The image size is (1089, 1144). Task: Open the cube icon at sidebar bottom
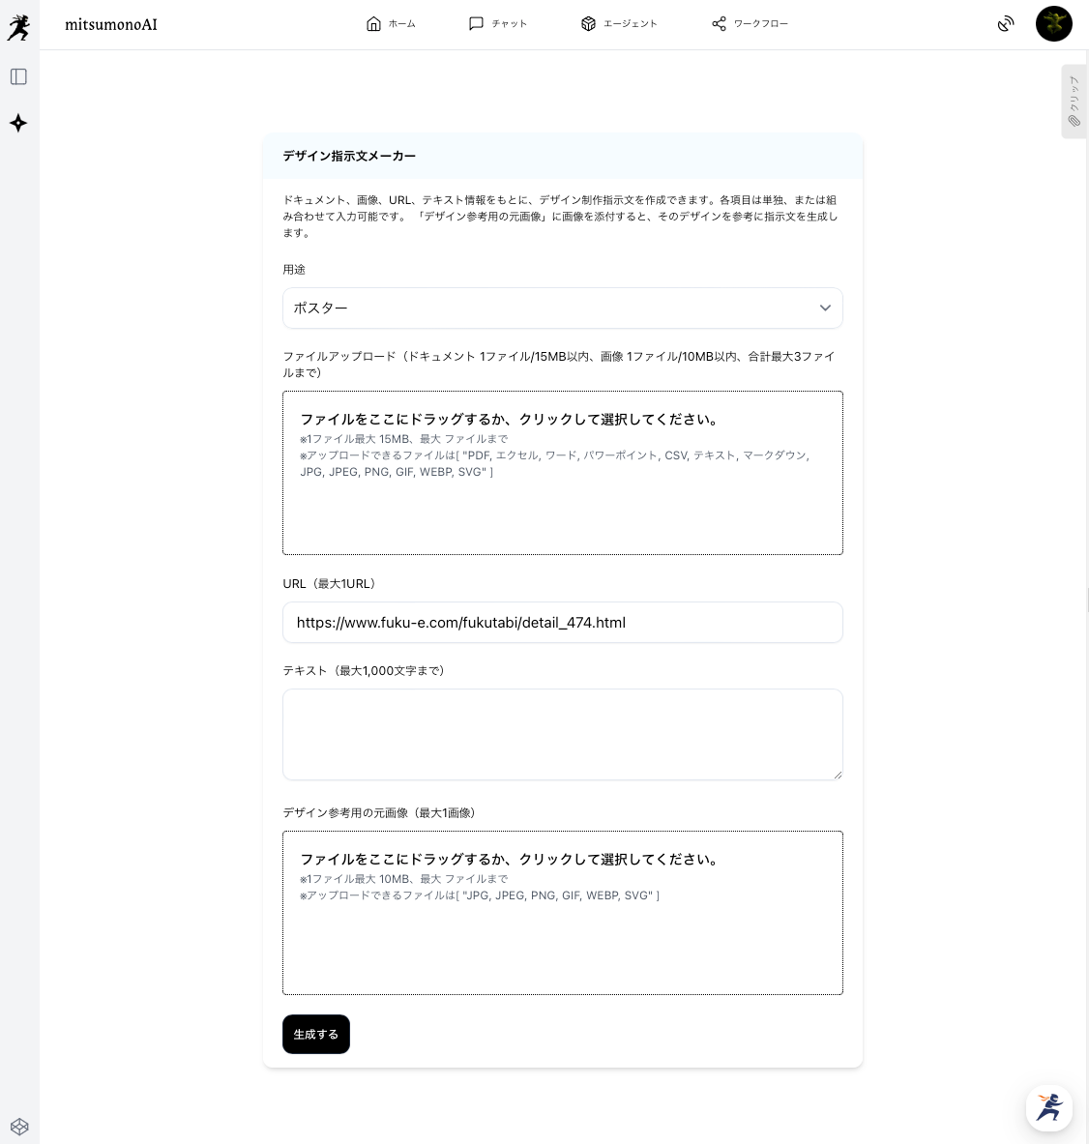click(19, 1127)
